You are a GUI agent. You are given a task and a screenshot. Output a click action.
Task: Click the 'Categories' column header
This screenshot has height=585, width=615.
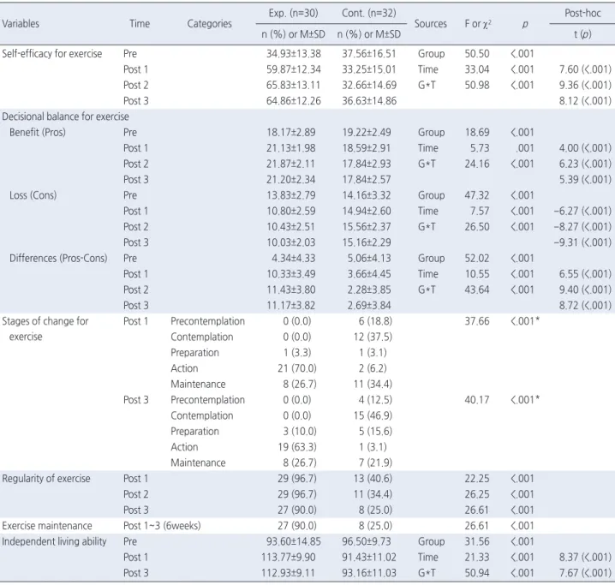(210, 23)
